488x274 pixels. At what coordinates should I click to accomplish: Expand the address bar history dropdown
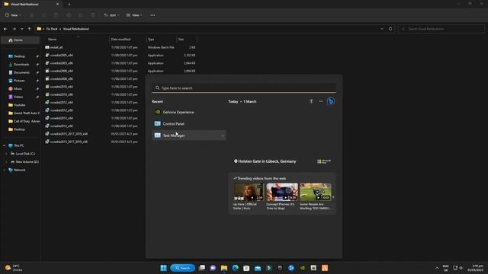coord(382,29)
